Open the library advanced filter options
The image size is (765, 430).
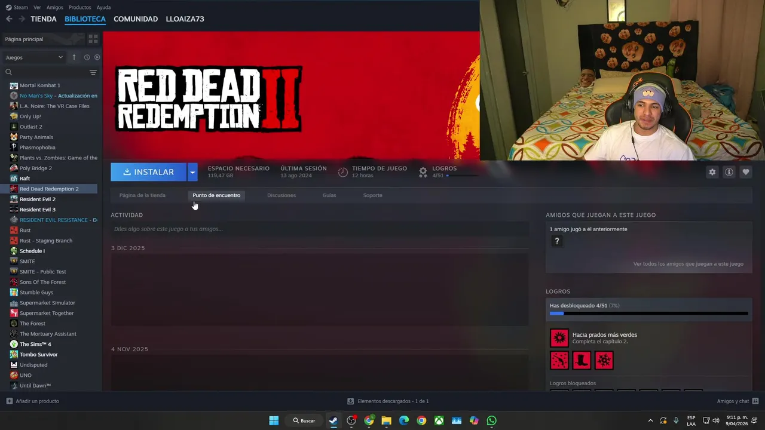[93, 72]
